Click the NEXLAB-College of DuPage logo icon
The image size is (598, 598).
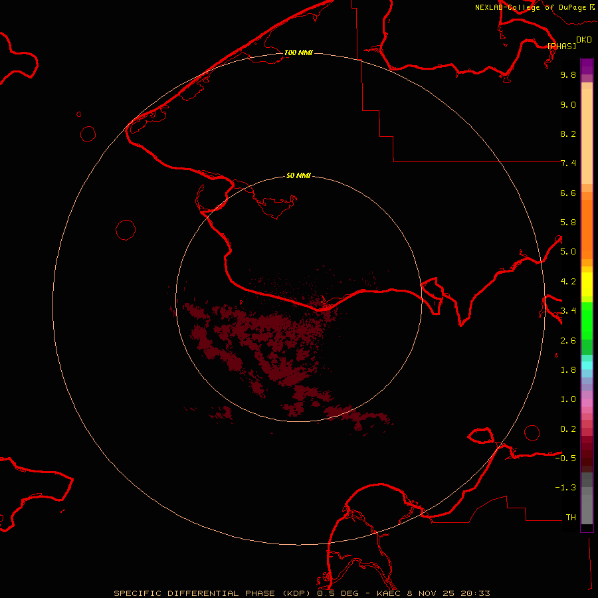pos(593,7)
